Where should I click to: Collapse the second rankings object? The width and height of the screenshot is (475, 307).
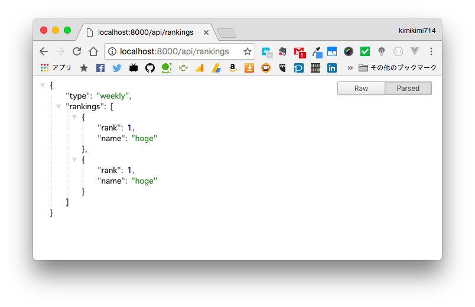(74, 159)
